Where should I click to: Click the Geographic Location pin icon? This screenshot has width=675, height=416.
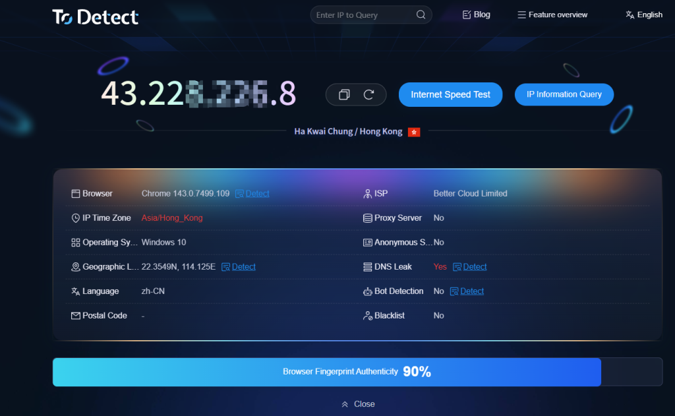[x=76, y=267]
